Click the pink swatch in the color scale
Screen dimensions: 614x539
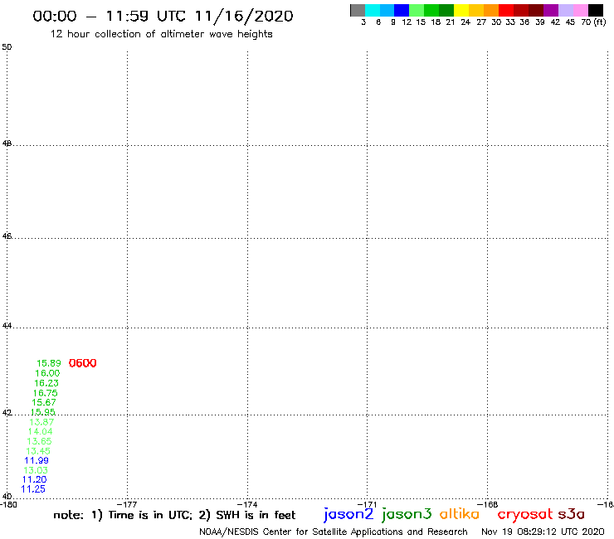coord(580,10)
